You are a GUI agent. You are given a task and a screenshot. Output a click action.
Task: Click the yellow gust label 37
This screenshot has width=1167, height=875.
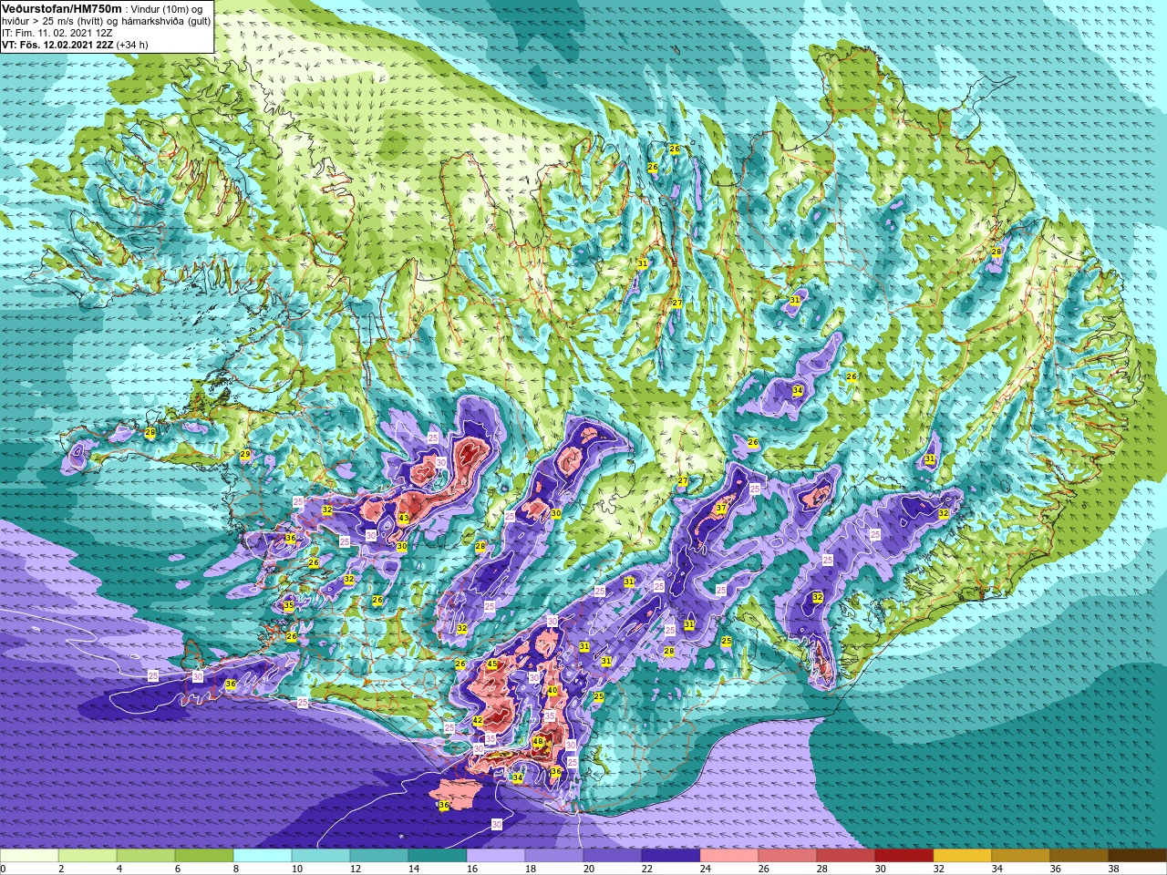720,508
